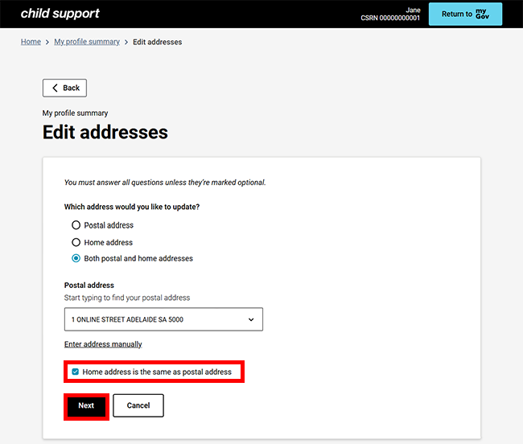Image resolution: width=523 pixels, height=444 pixels.
Task: Click the Enter address manually link
Action: (103, 344)
